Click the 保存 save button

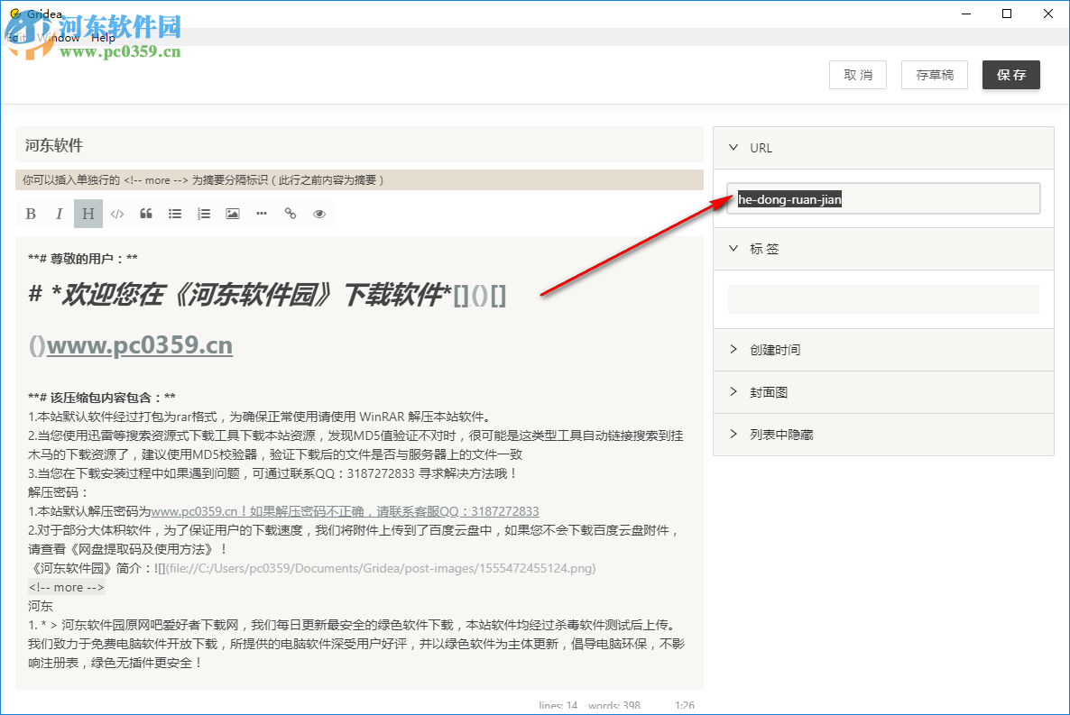coord(1010,75)
